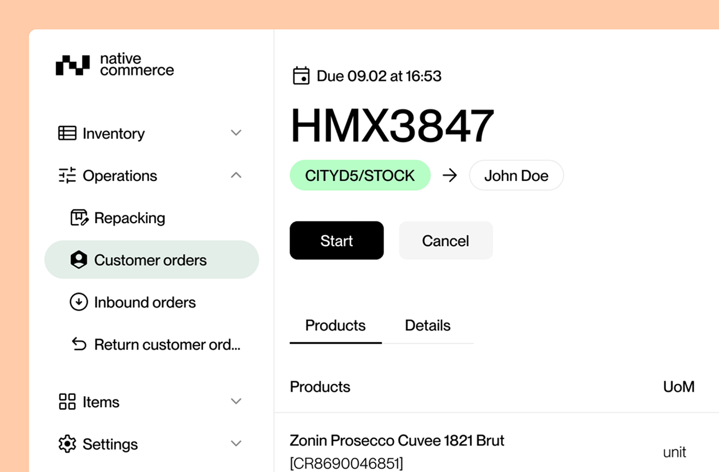
Task: Click the Return customer orders arrow icon
Action: coord(79,344)
